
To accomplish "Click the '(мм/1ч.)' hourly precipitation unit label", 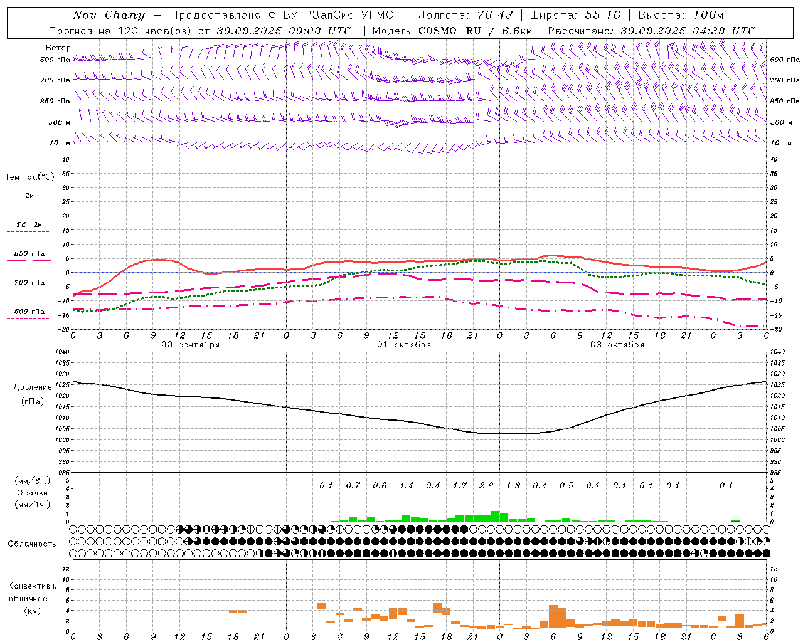I will pyautogui.click(x=33, y=505).
